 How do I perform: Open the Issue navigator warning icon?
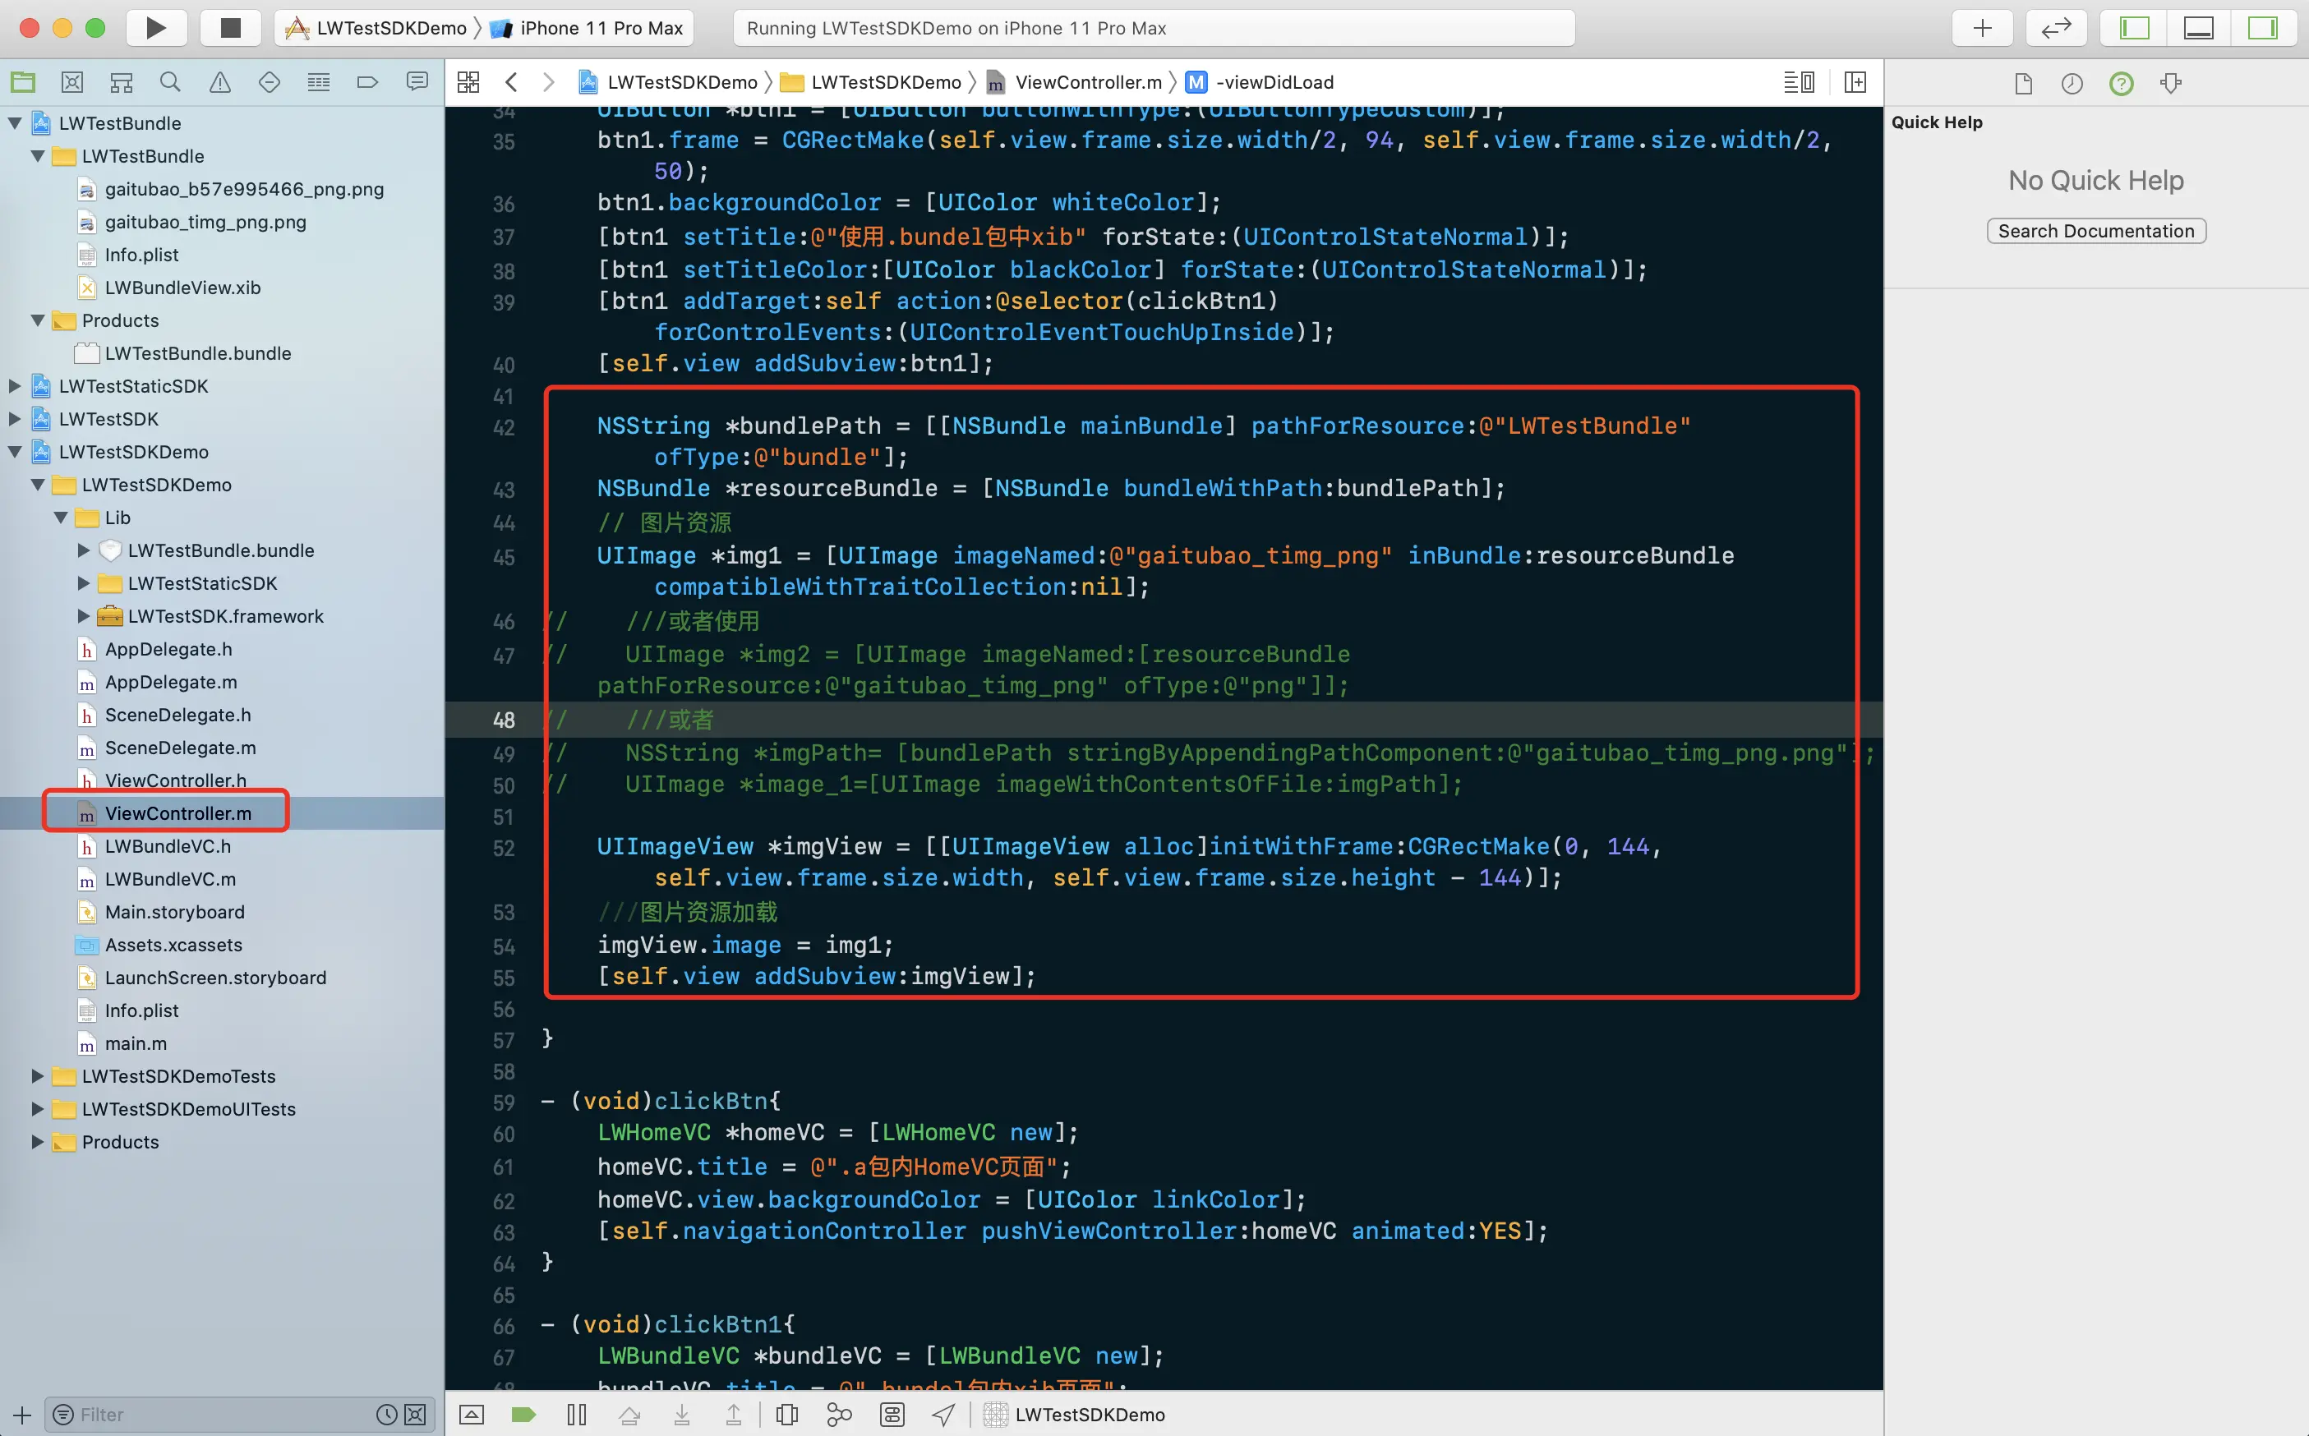tap(219, 83)
